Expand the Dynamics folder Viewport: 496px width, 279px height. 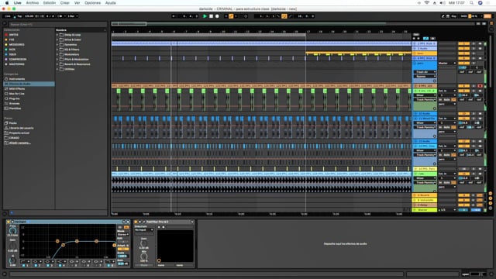coord(57,45)
